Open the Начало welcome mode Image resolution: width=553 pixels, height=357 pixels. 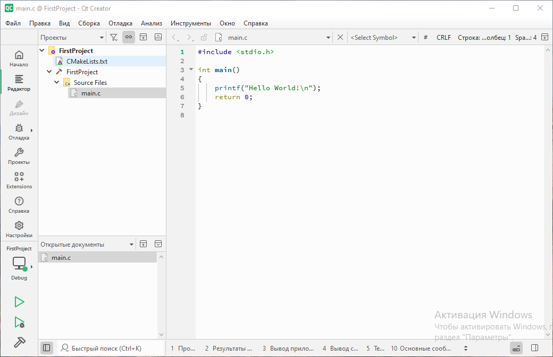click(x=19, y=58)
